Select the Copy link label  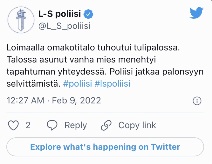(137, 126)
